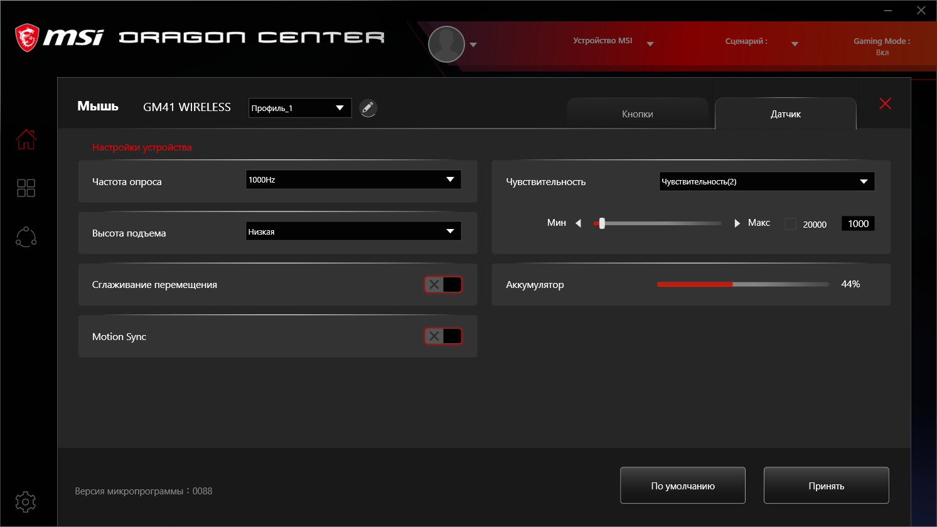Screen dimensions: 937x527
Task: Expand the Устройство MSI dropdown
Action: (x=650, y=44)
